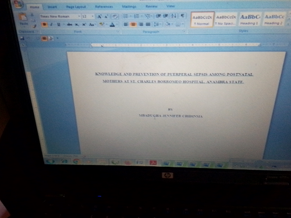Toggle Align Text Left

pos(126,24)
